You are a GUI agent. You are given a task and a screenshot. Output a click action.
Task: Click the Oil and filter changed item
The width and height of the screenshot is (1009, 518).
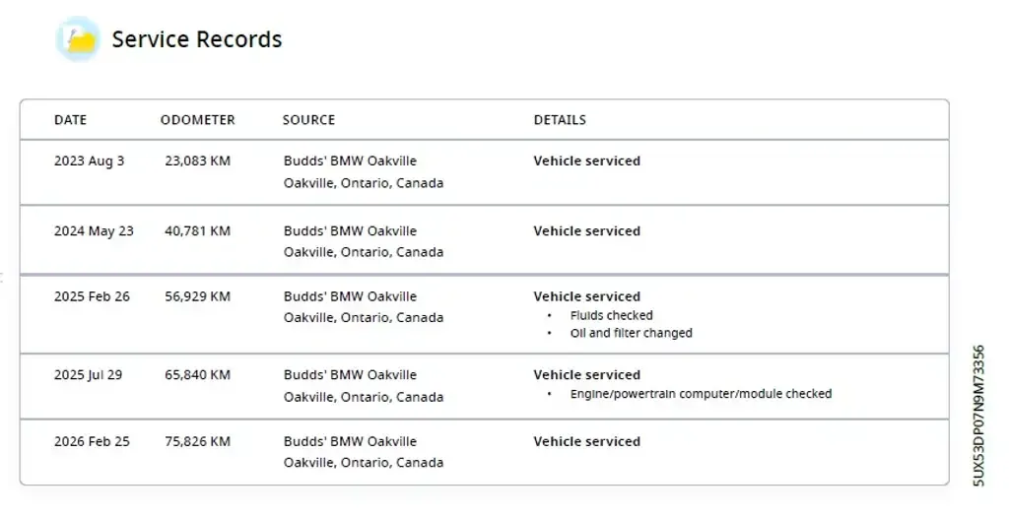(632, 333)
